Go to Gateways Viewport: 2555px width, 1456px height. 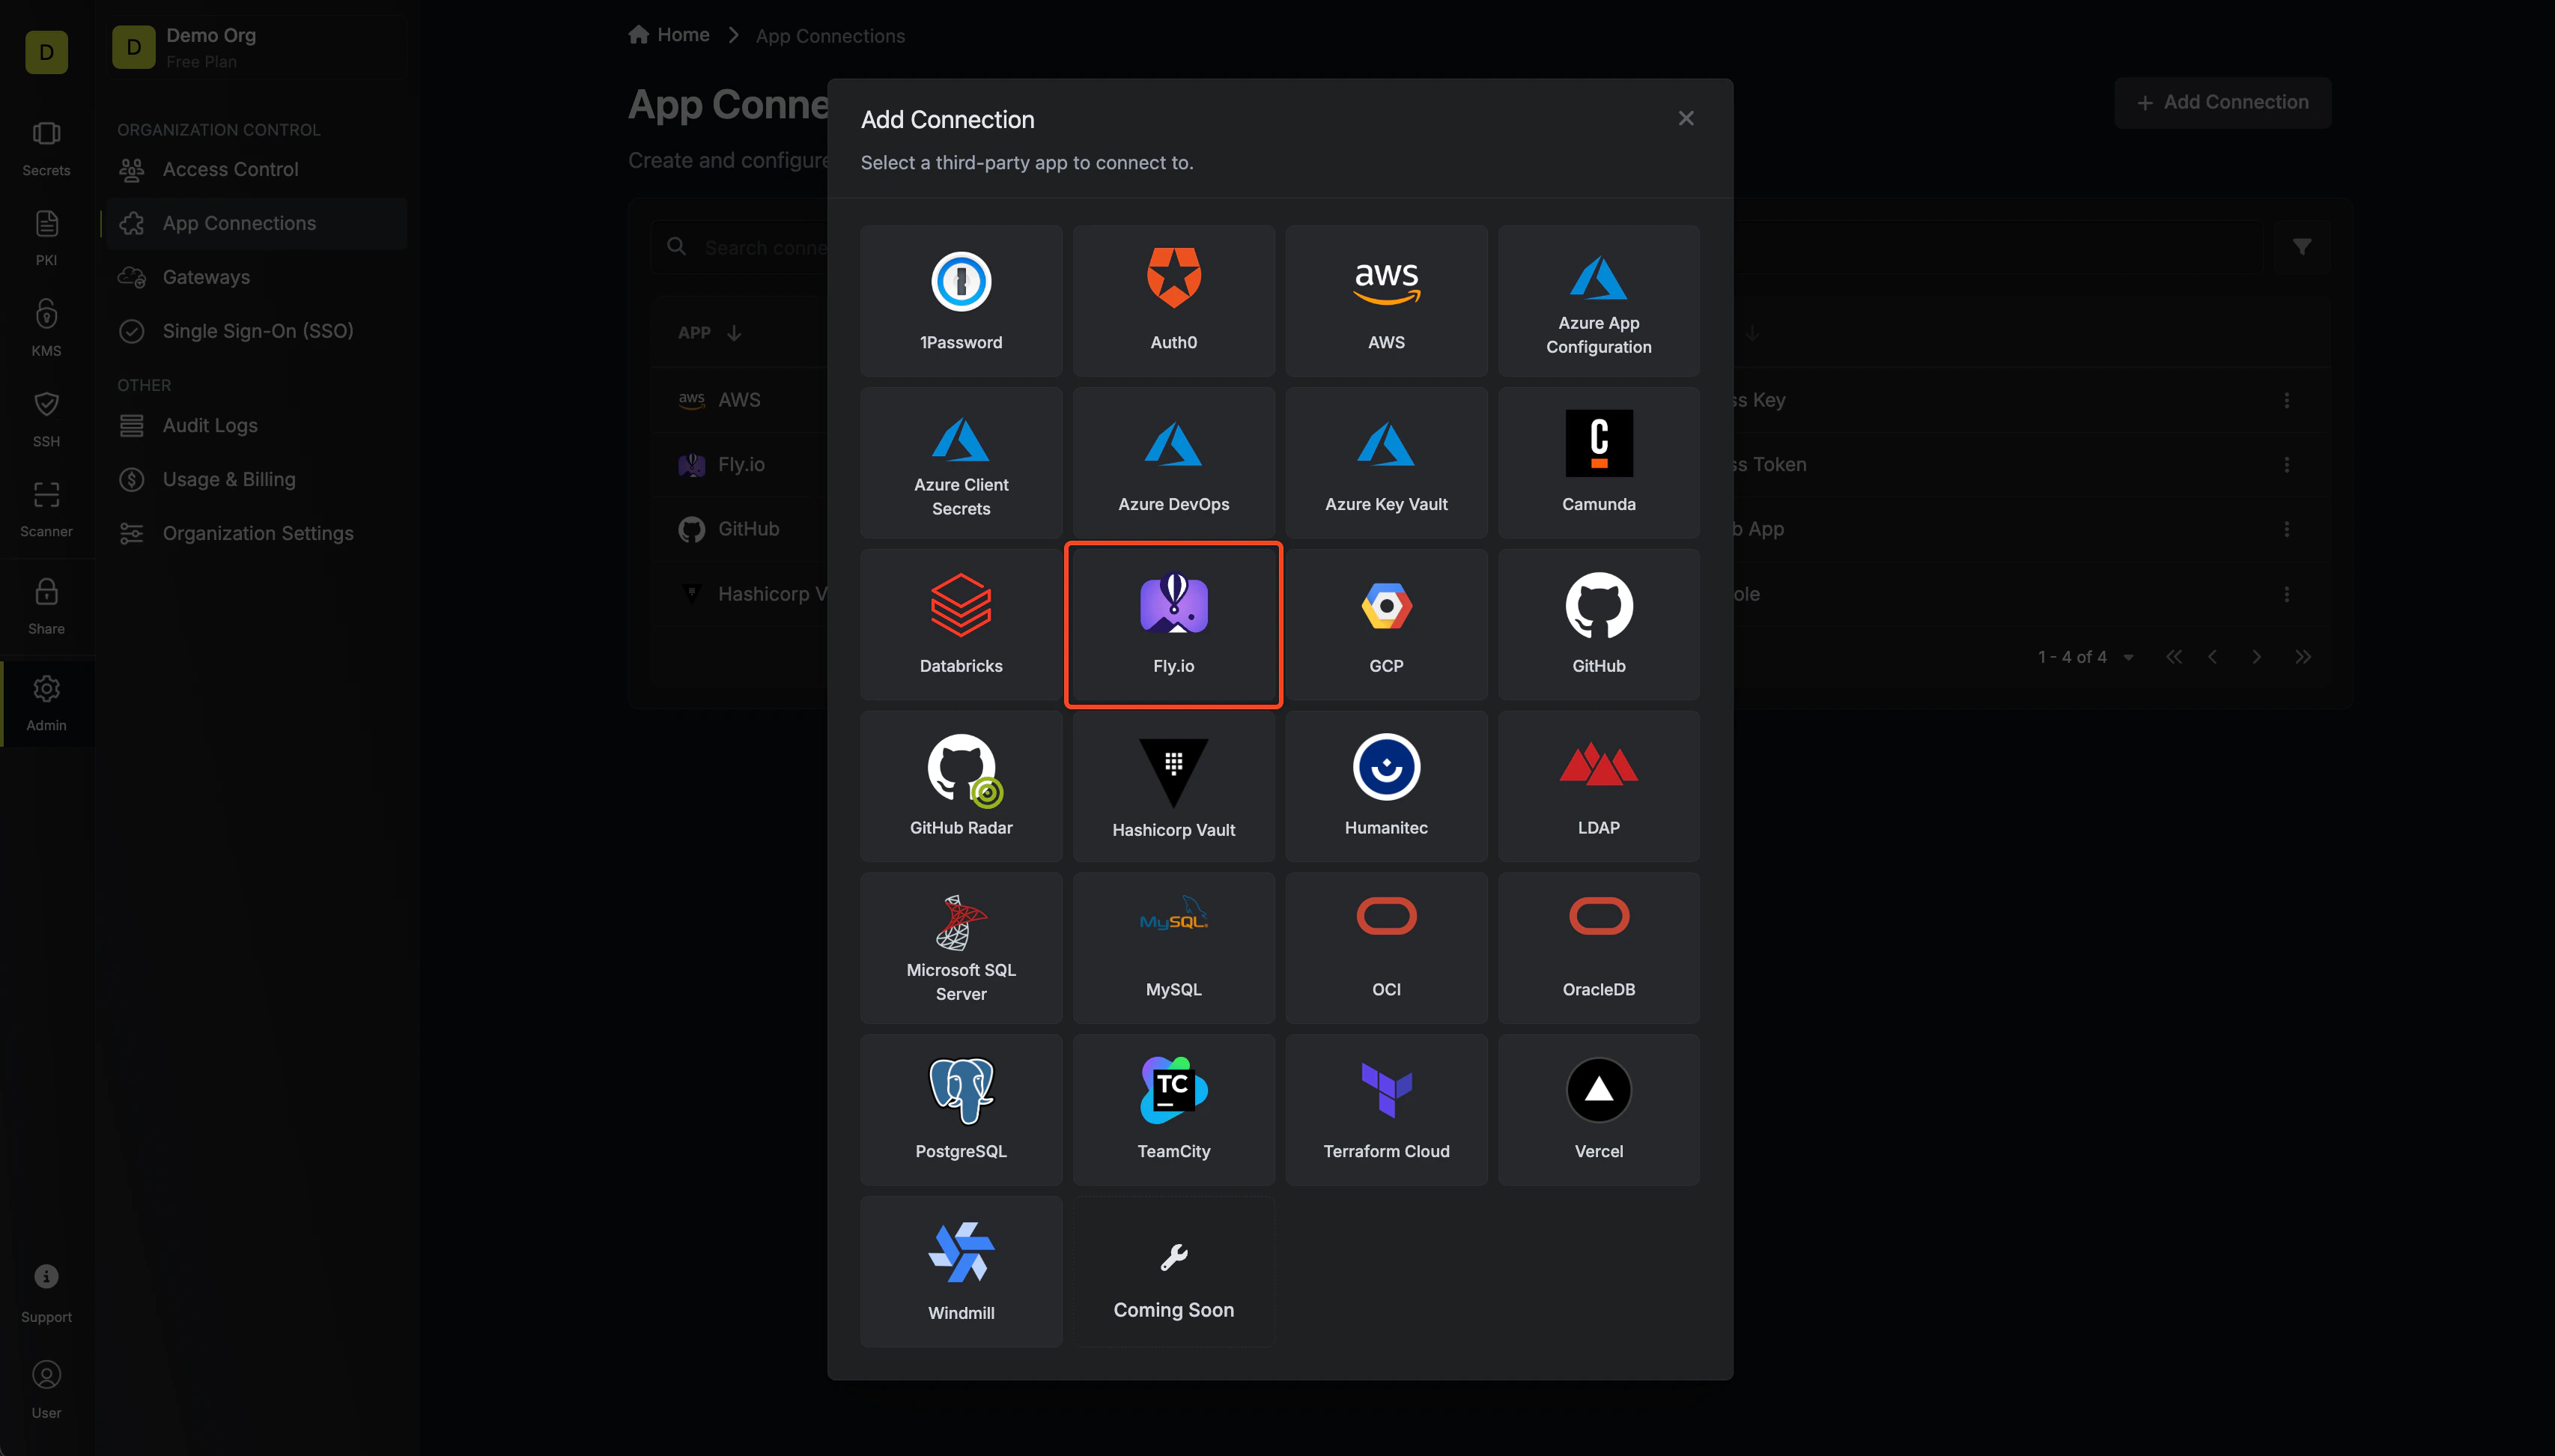click(x=256, y=277)
